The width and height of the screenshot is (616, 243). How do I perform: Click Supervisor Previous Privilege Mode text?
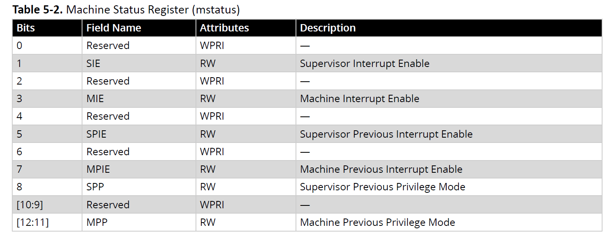coord(382,187)
